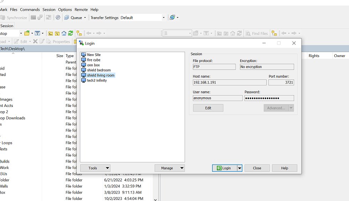Go to root directory in left panel
Screen dimensions: 349x201
pyautogui.click(x=57, y=33)
